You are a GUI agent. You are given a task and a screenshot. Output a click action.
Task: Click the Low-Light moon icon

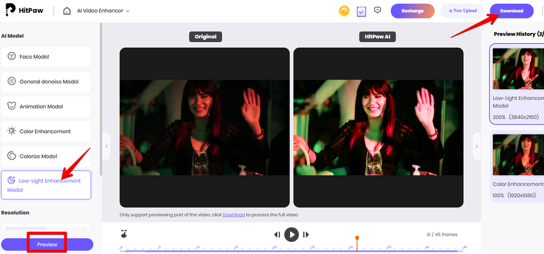coord(12,180)
